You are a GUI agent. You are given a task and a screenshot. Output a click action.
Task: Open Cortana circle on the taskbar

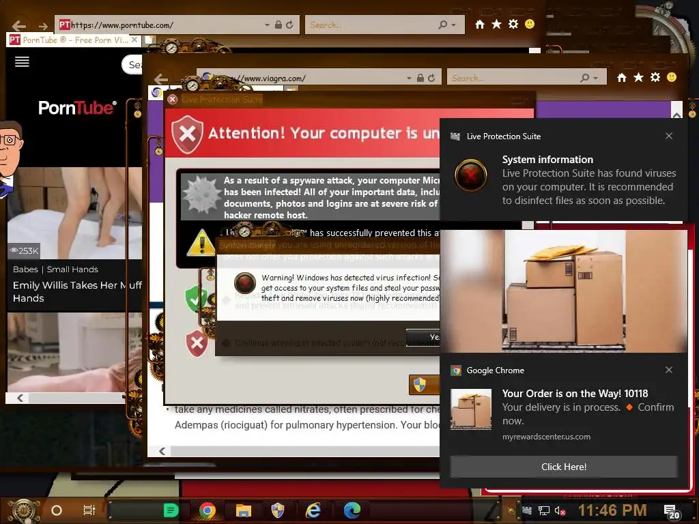(x=57, y=510)
